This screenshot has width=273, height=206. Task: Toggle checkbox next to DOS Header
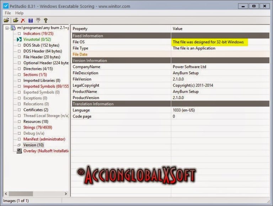(19, 51)
